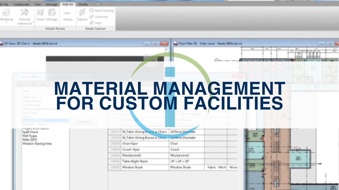This screenshot has width=339, height=190.
Task: Select 'Project Information' in the Links list
Action: [x=35, y=128]
